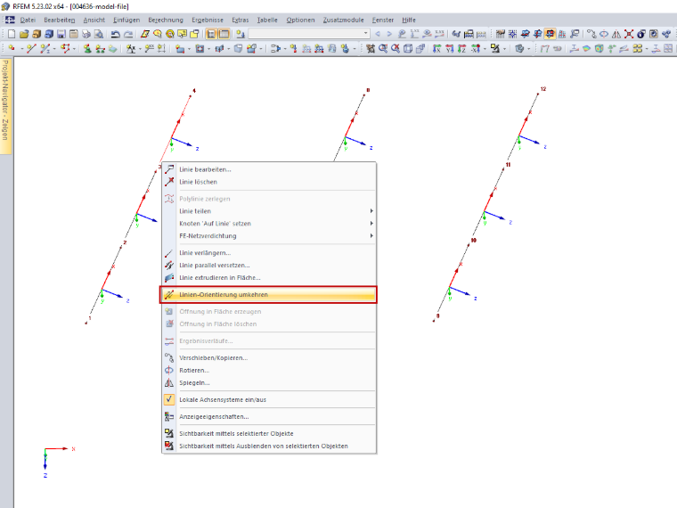Image resolution: width=677 pixels, height=508 pixels.
Task: Click node 4 in the model view
Action: coord(191,96)
